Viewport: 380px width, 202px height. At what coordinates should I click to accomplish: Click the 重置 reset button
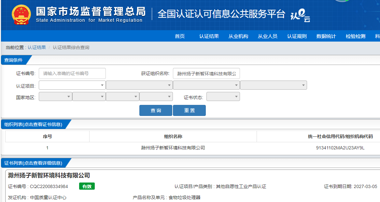tap(189, 110)
